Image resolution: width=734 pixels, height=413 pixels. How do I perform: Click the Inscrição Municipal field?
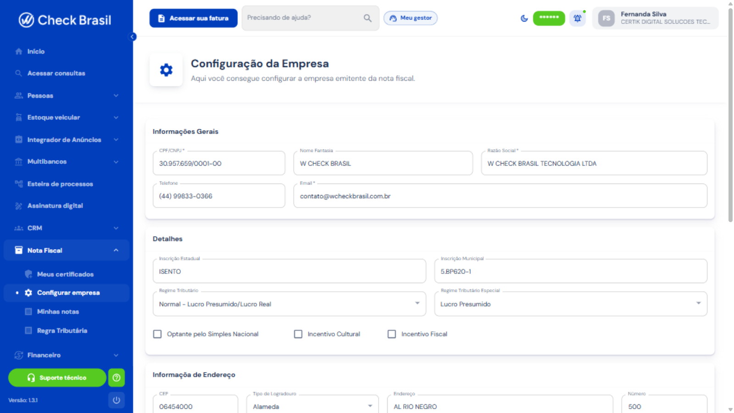571,271
